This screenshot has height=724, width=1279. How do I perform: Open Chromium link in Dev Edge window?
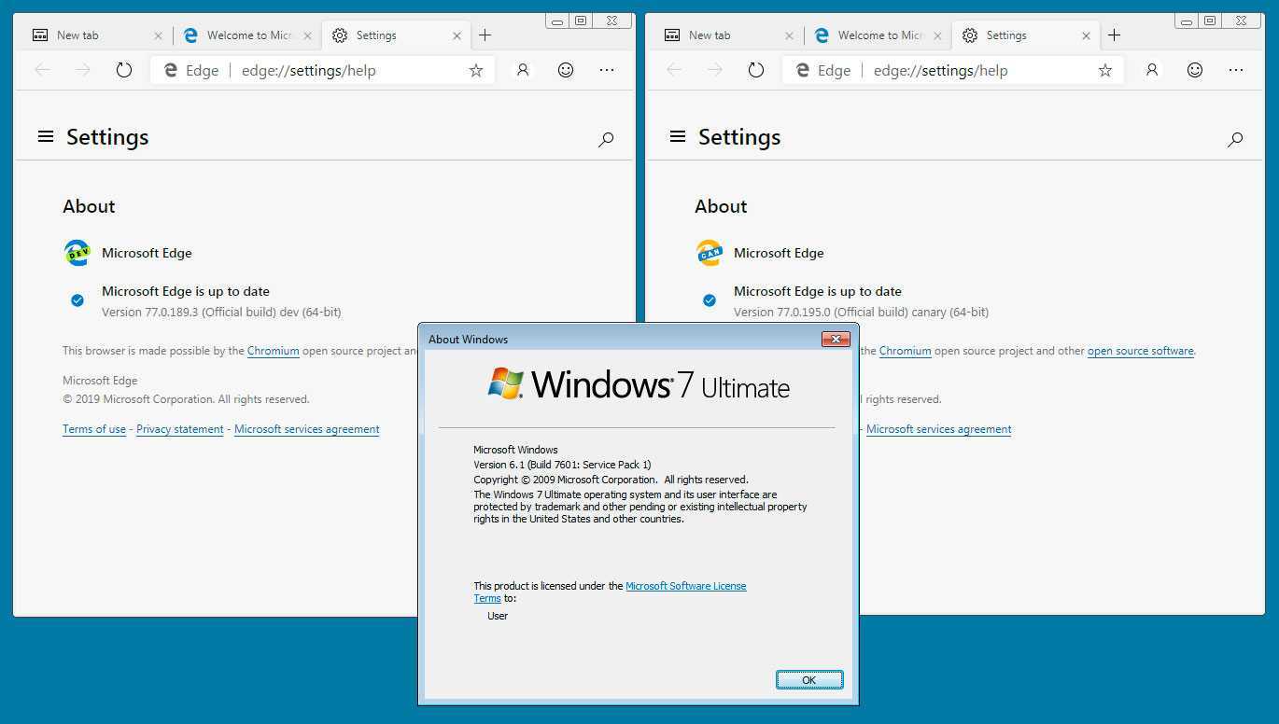pos(273,351)
